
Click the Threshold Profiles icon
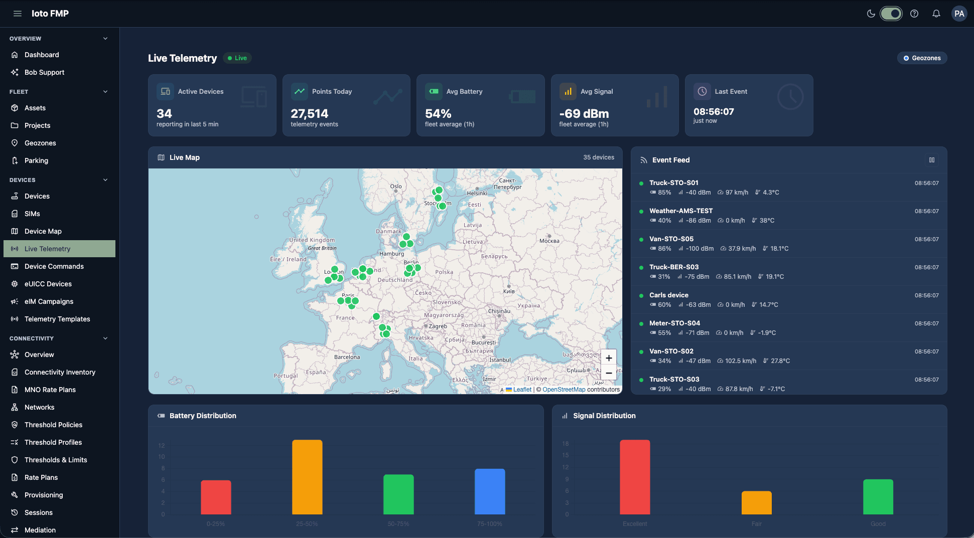(x=15, y=442)
